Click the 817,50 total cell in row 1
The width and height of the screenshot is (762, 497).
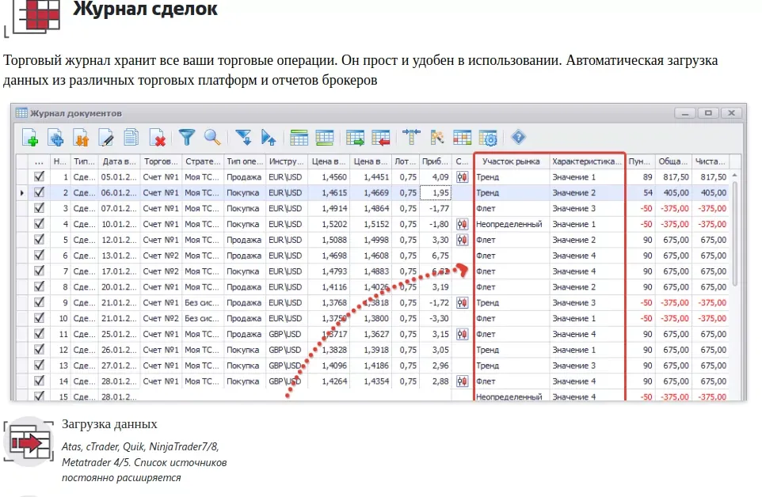[673, 177]
